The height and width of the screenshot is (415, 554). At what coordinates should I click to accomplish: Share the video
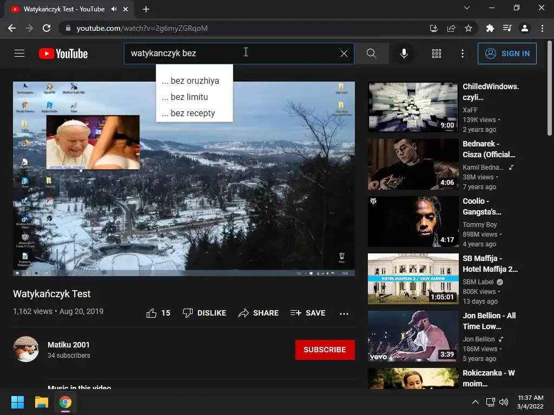pos(258,313)
